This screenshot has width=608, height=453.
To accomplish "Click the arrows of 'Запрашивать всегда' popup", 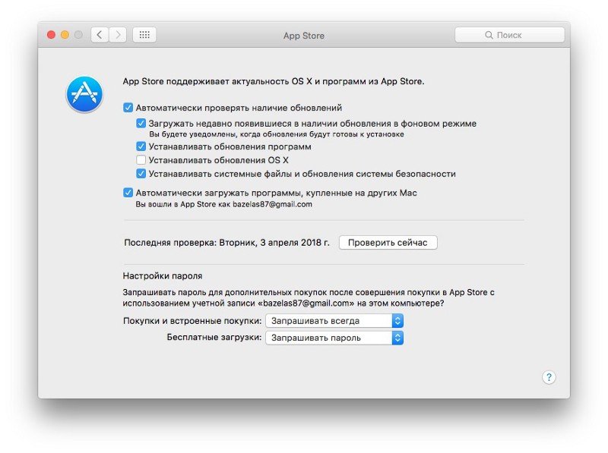I will coord(397,320).
